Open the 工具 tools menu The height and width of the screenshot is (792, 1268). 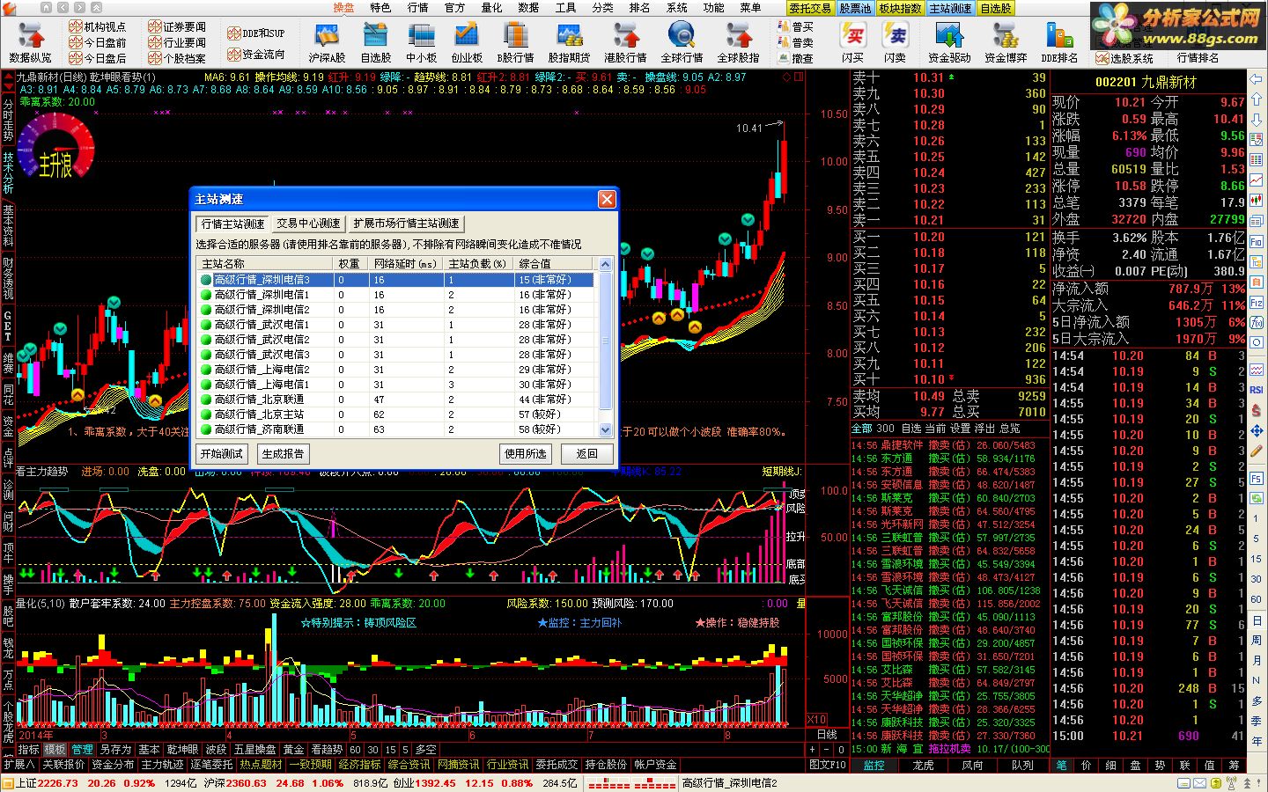click(566, 8)
